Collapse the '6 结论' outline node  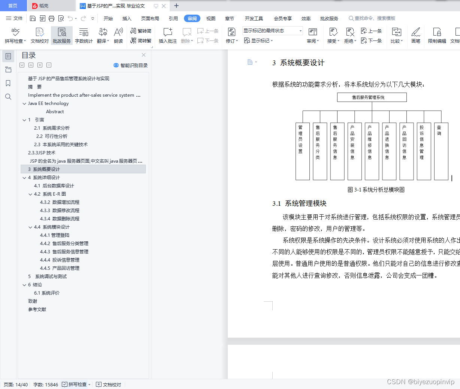(24, 285)
